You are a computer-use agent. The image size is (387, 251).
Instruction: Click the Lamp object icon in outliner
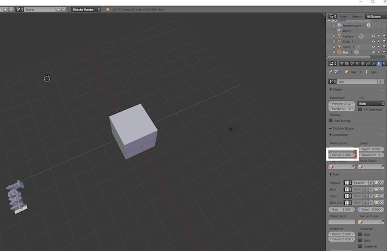pos(339,47)
